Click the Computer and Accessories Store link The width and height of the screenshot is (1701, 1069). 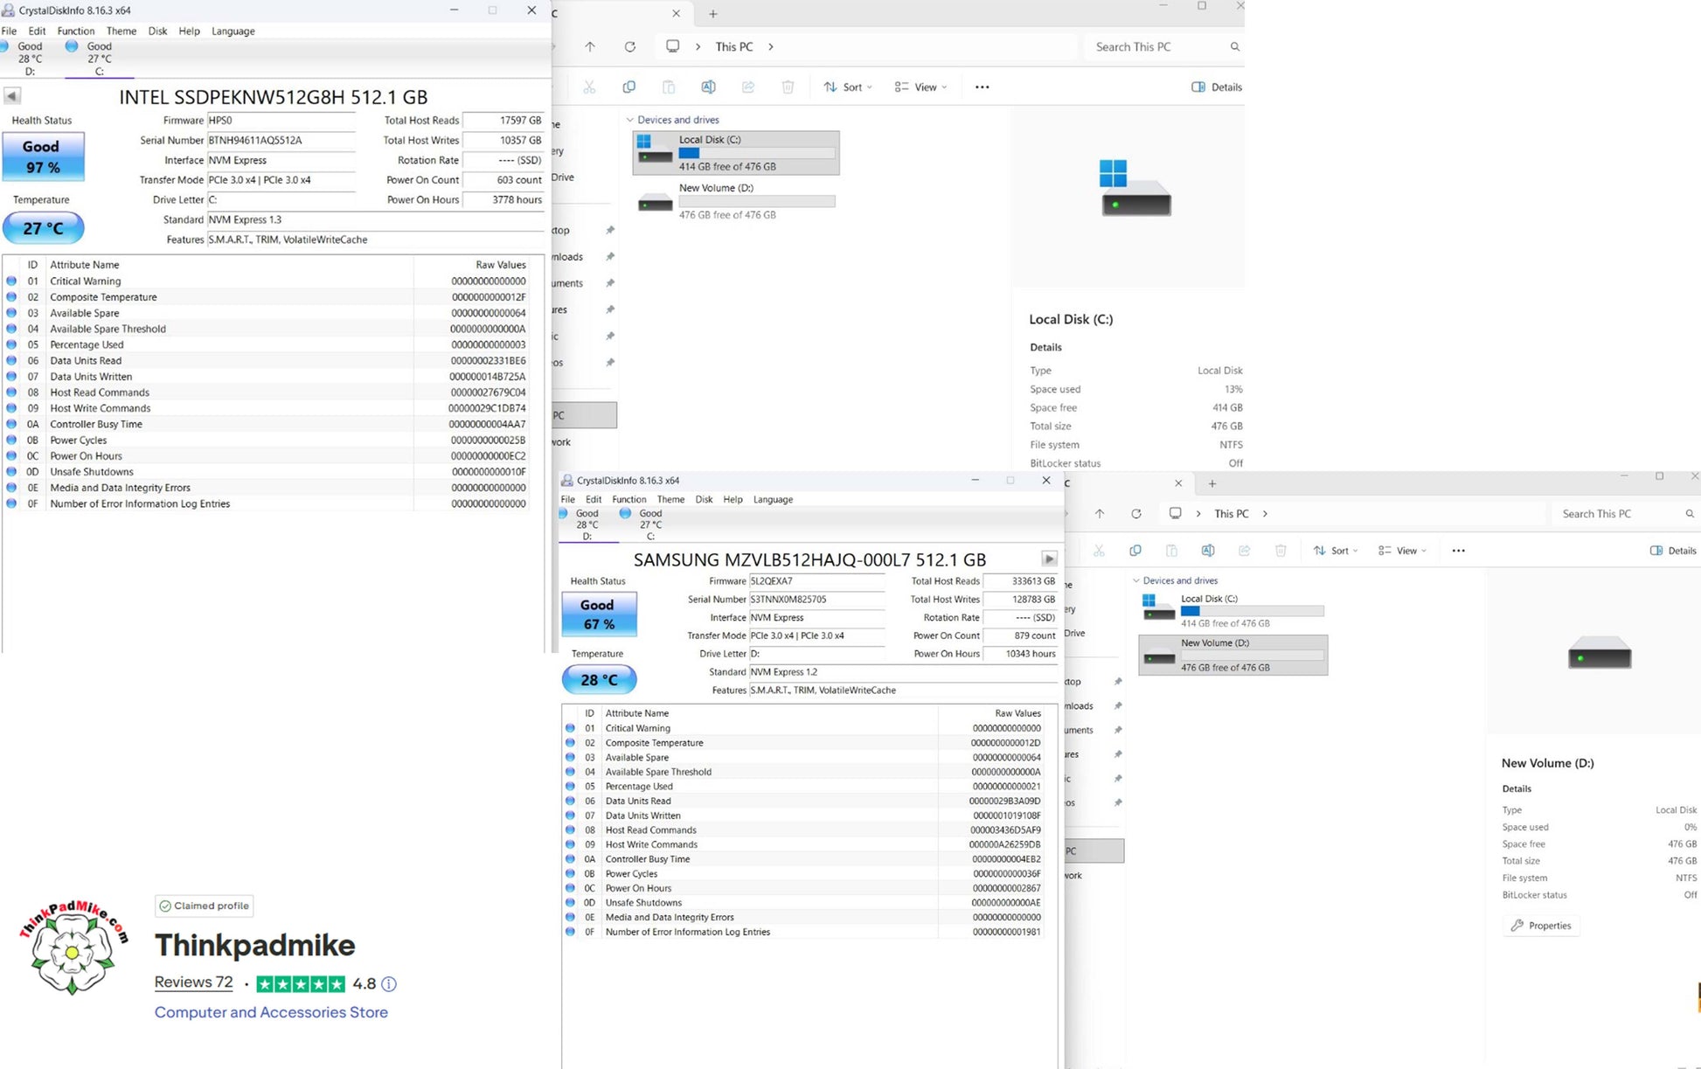tap(271, 1012)
